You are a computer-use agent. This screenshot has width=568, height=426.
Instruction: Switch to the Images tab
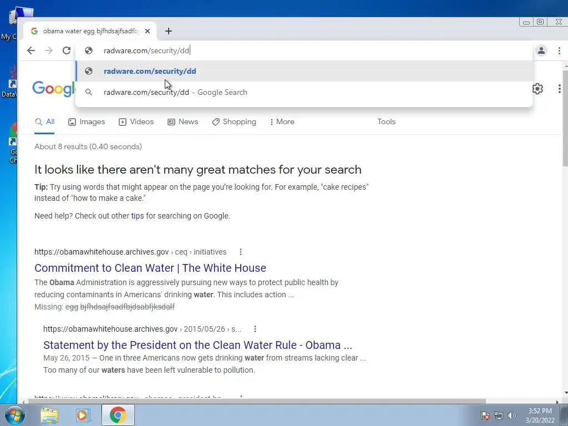(x=87, y=121)
